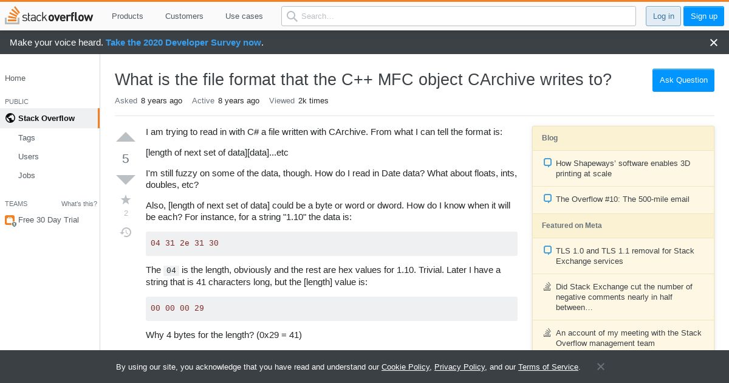
Task: Click the blog icon beside Overflow #10 post
Action: (547, 199)
